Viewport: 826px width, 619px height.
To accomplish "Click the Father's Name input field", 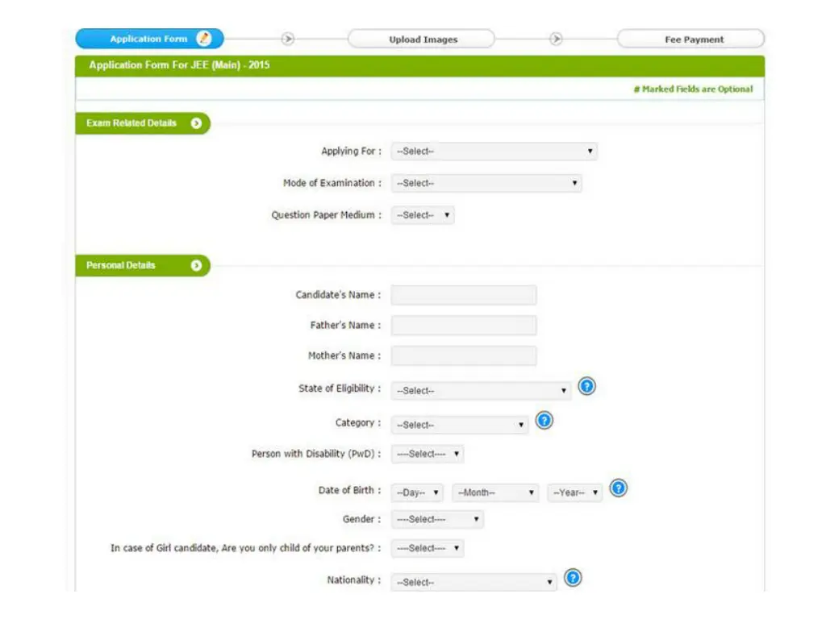I will pos(464,326).
